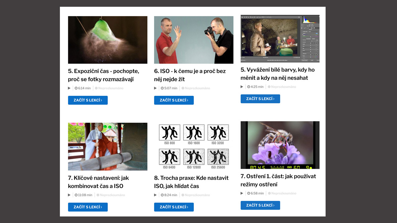Viewport: 397px width, 223px height.
Task: Click Začít s lekcí under Klíčové nastavení
Action: click(88, 207)
